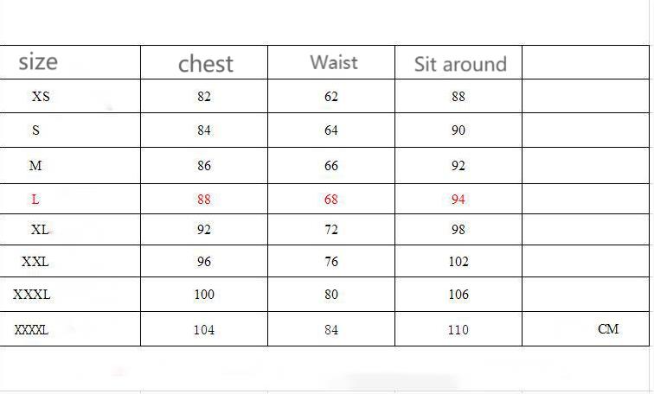The height and width of the screenshot is (394, 654).
Task: Select the XL size label cell
Action: tap(40, 230)
